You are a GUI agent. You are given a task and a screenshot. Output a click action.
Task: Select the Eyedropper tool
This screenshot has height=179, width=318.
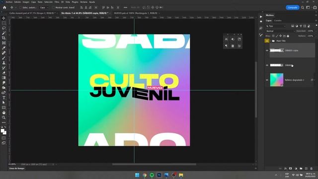(x=3, y=48)
